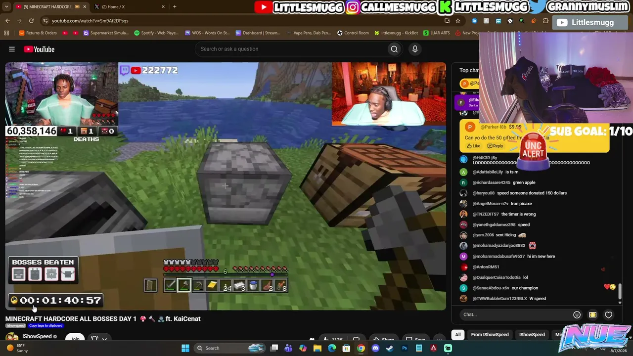
Task: Open the Control Room bookmark
Action: pyautogui.click(x=353, y=33)
